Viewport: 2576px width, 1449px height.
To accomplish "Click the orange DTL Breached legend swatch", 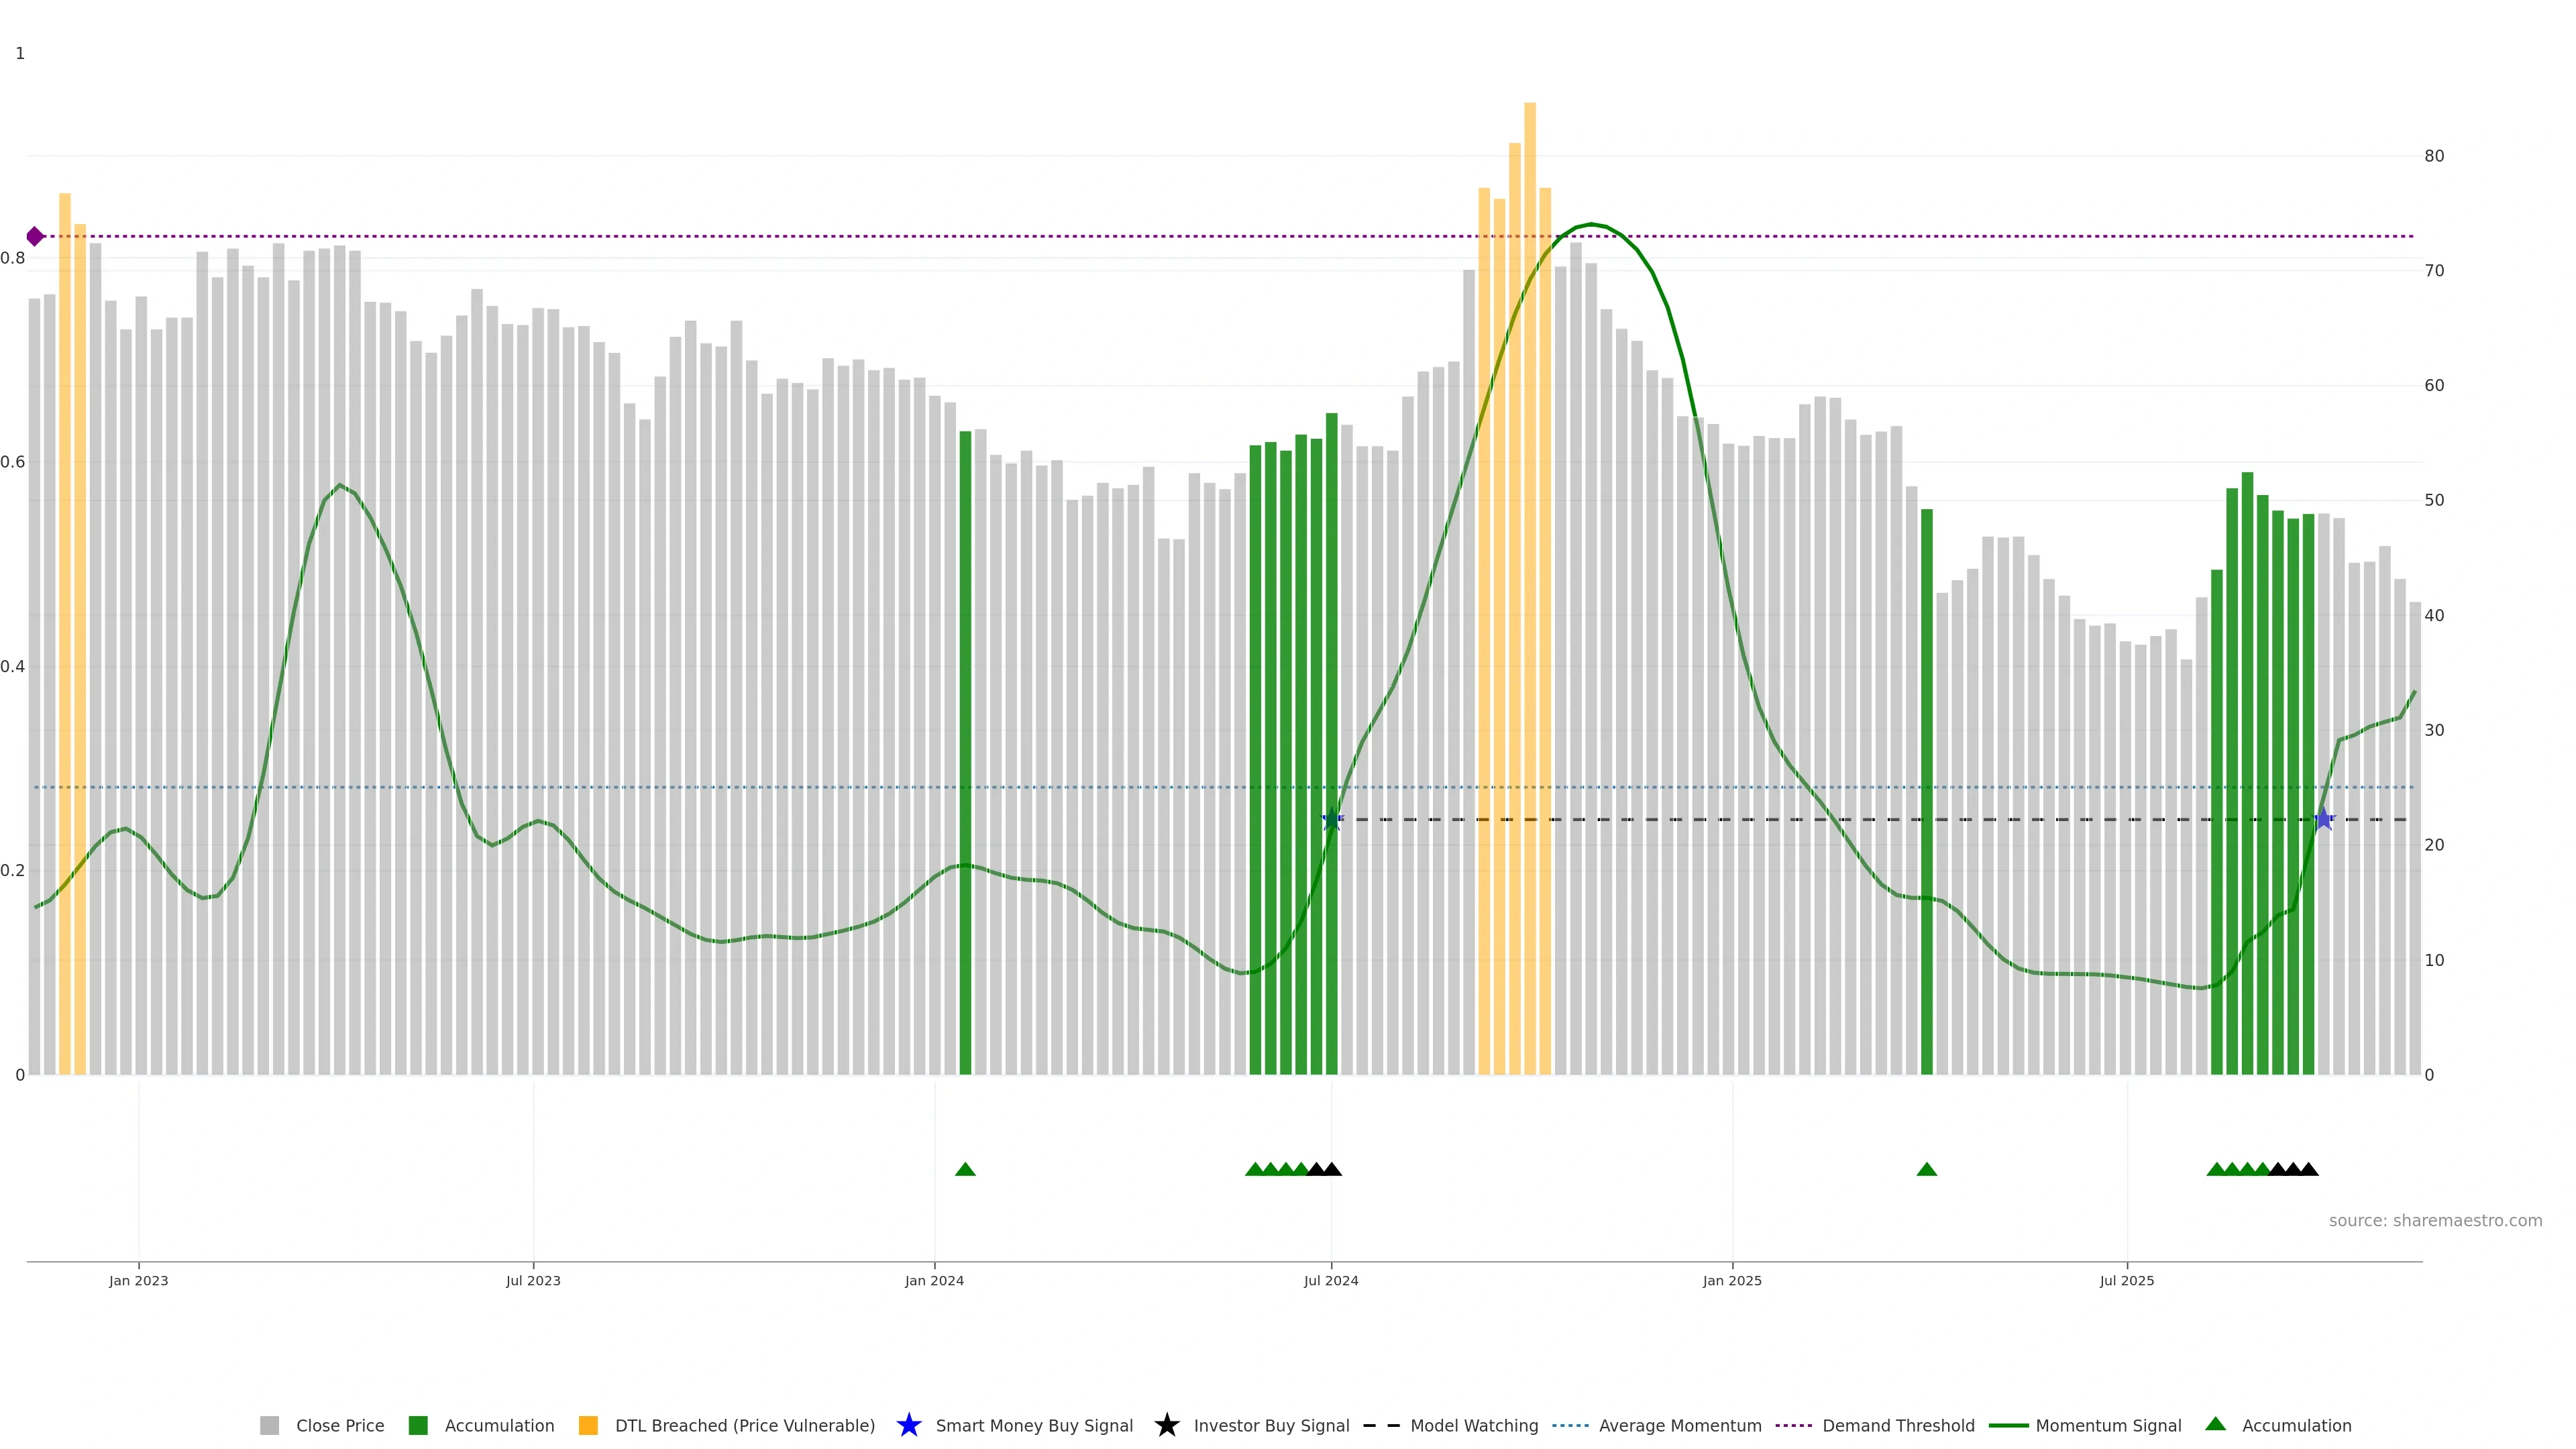I will pos(588,1426).
